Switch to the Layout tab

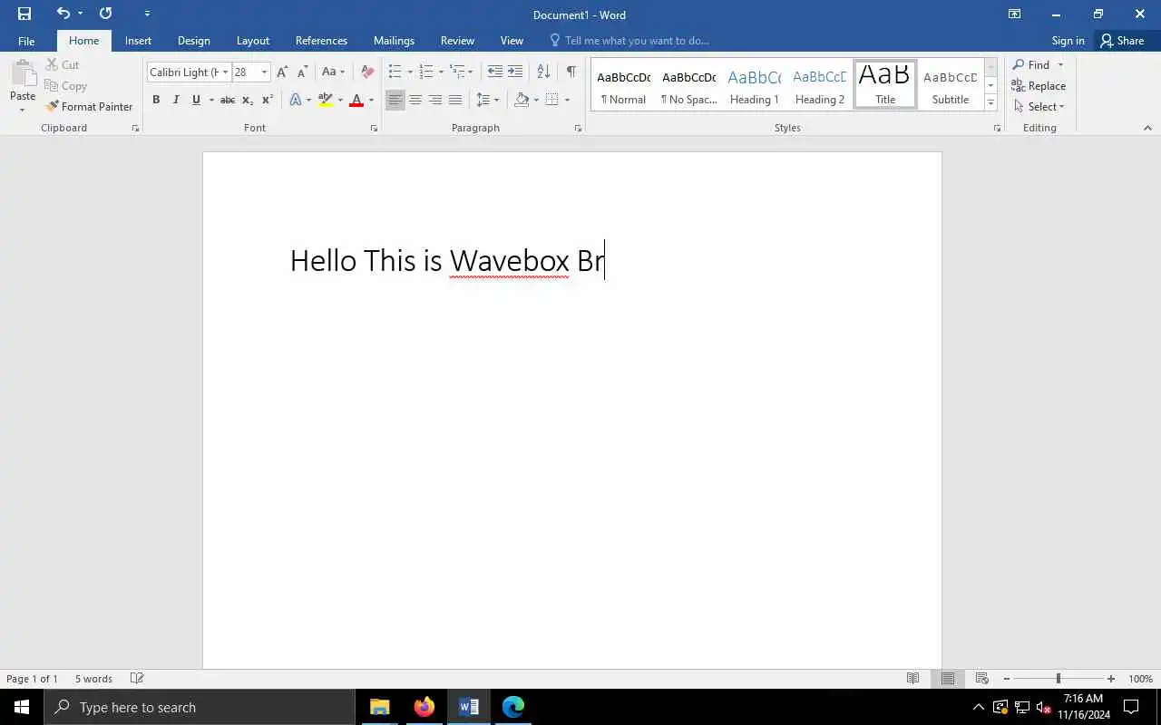(252, 41)
